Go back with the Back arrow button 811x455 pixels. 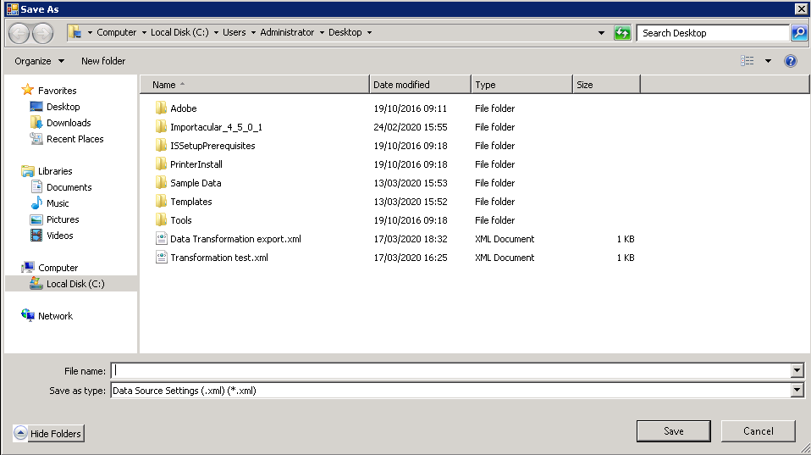coord(19,34)
